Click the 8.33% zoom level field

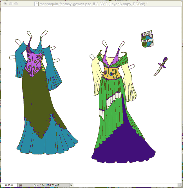pyautogui.click(x=9, y=185)
